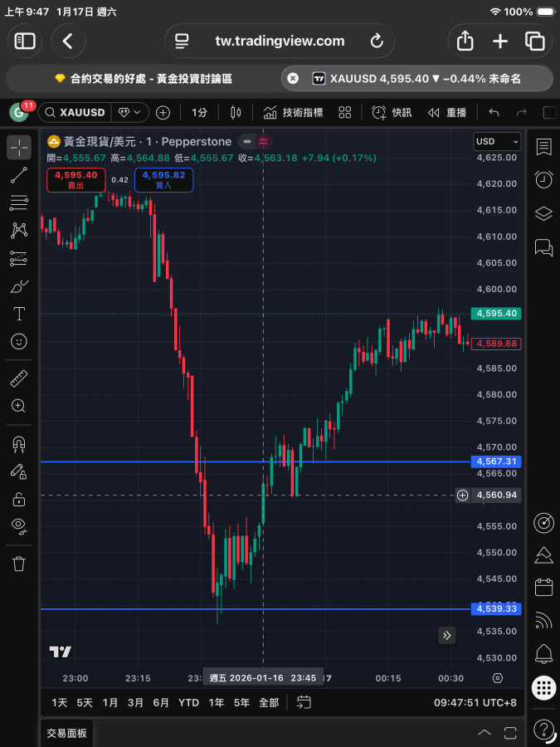Image resolution: width=560 pixels, height=747 pixels.
Task: Select the trend line drawing tool
Action: coord(19,174)
